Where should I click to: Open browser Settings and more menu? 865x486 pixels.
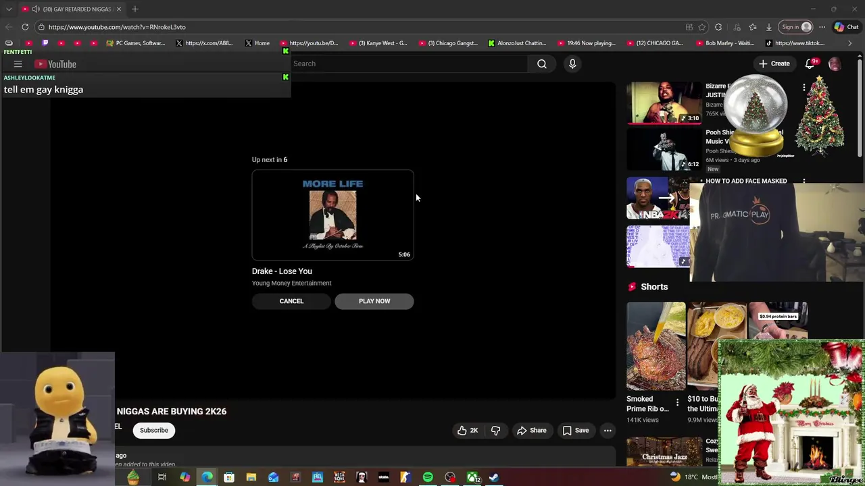(x=822, y=27)
